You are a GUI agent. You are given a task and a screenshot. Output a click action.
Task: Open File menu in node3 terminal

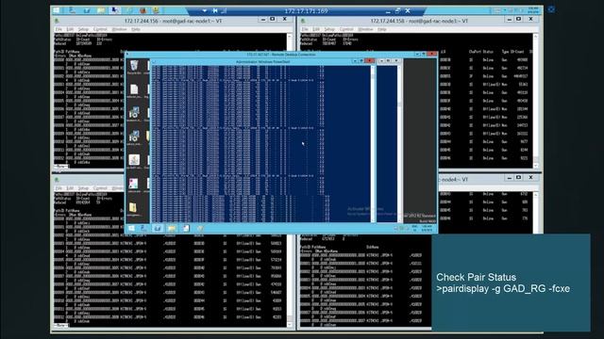pos(305,29)
